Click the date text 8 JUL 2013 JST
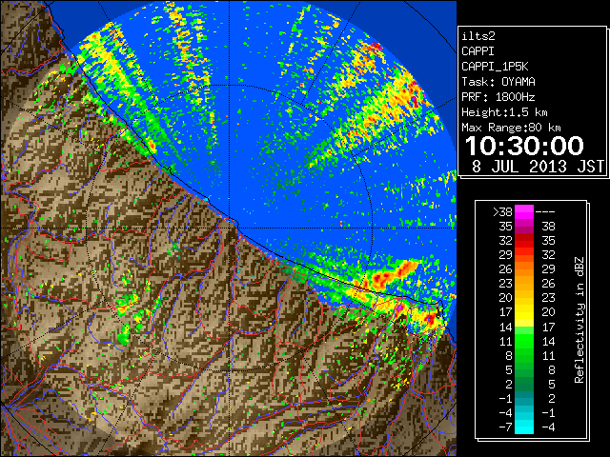The width and height of the screenshot is (610, 457). tap(538, 167)
